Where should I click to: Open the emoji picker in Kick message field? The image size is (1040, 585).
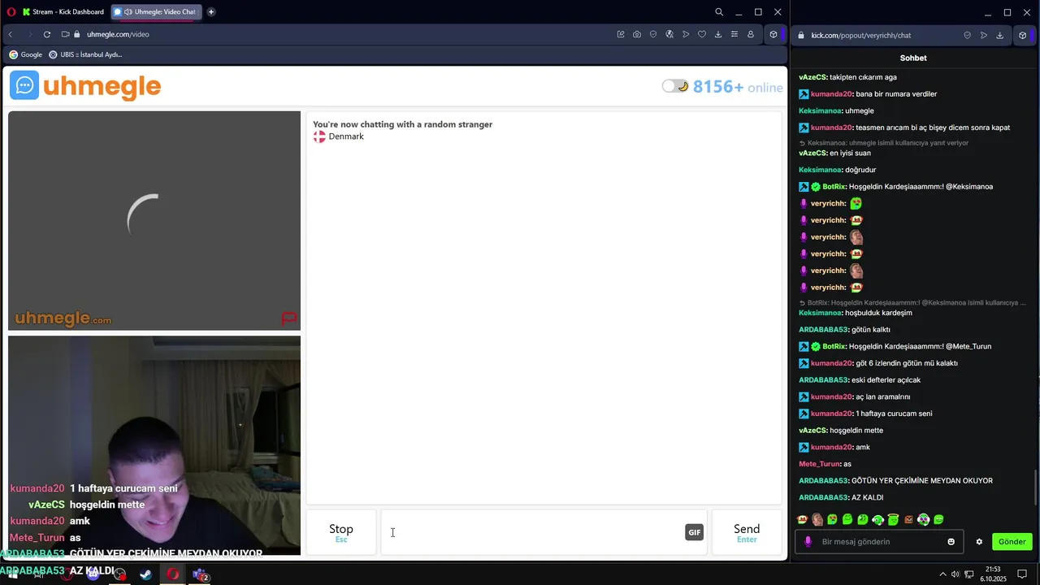coord(951,542)
